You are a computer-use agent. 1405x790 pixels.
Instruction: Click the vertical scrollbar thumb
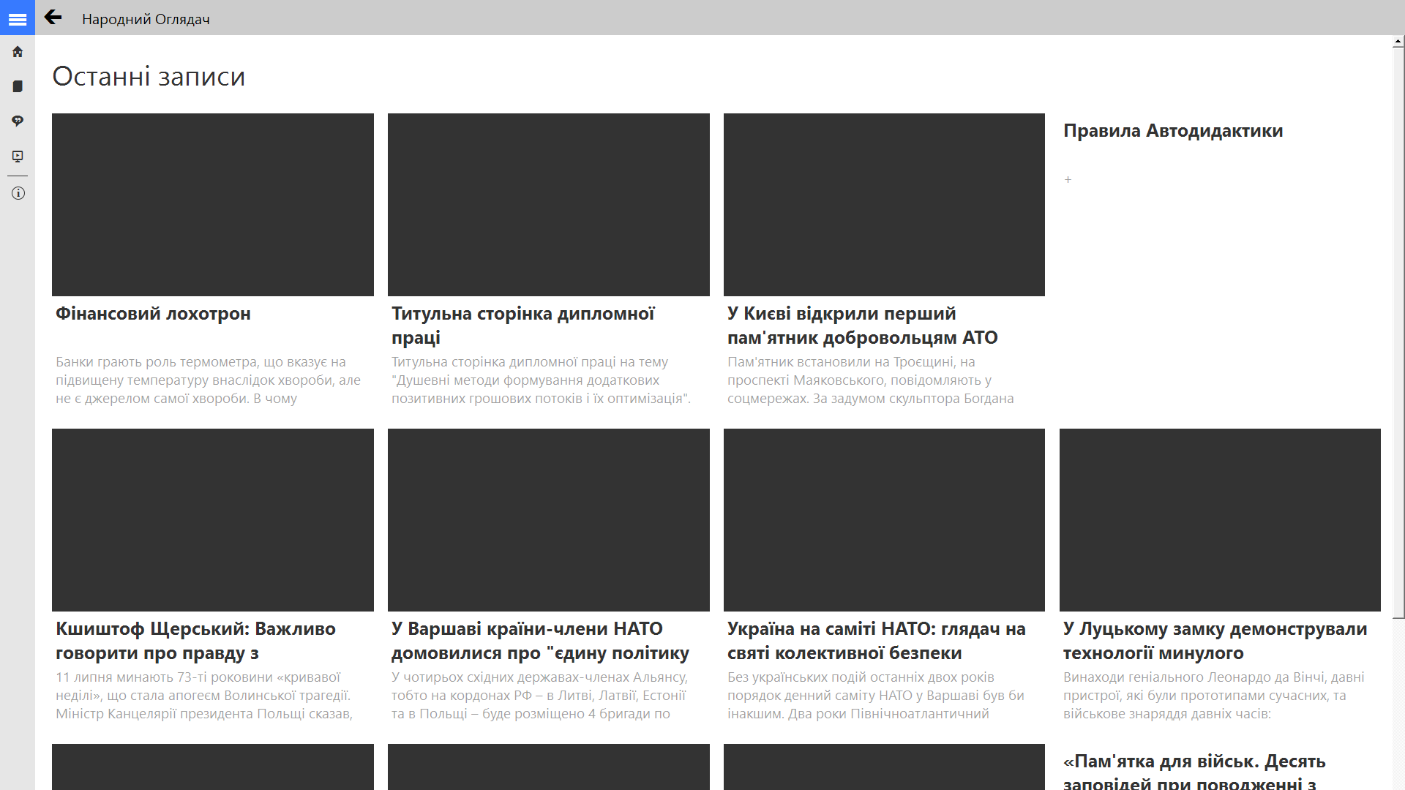pos(1398,334)
